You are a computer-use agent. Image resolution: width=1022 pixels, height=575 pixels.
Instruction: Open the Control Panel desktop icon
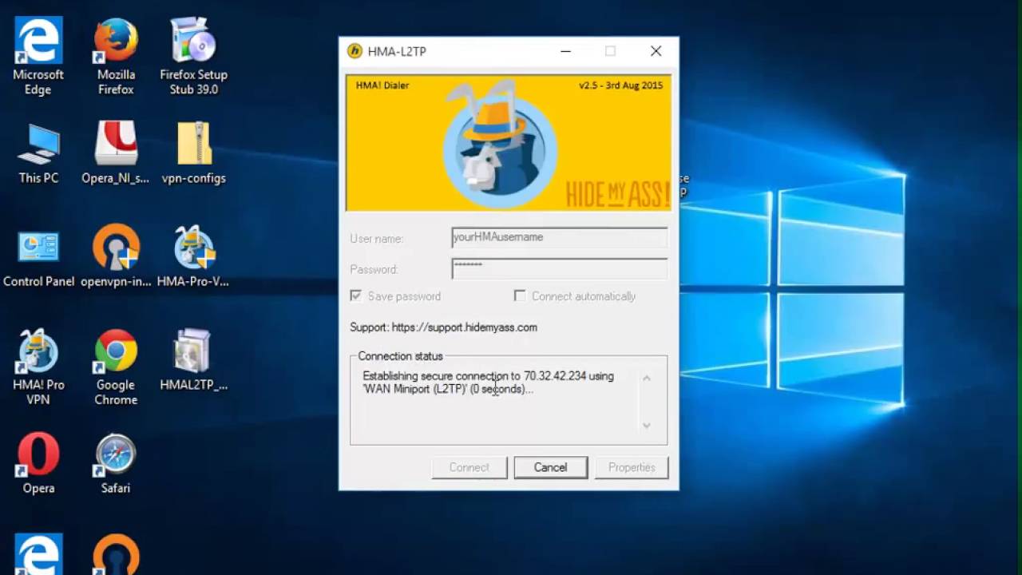pos(38,257)
